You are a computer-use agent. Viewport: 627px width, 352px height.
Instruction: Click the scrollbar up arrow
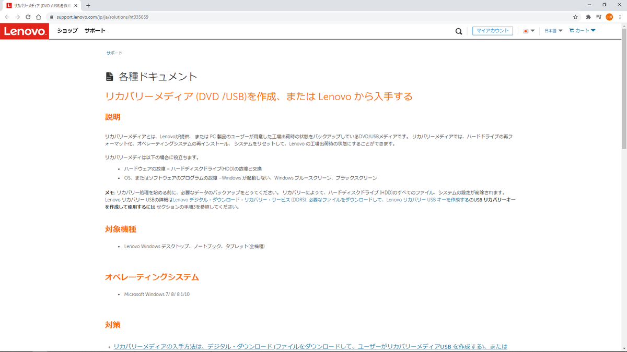click(x=624, y=25)
